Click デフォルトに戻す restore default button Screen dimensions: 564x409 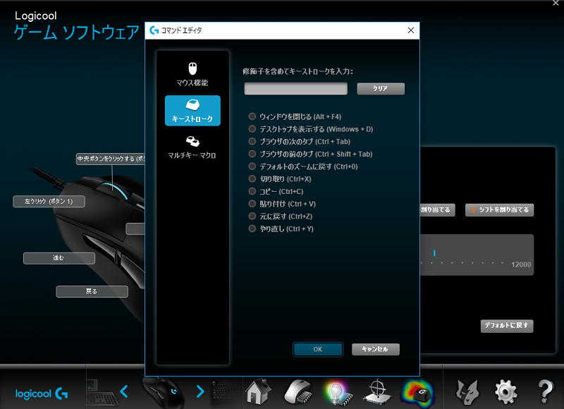coord(507,326)
